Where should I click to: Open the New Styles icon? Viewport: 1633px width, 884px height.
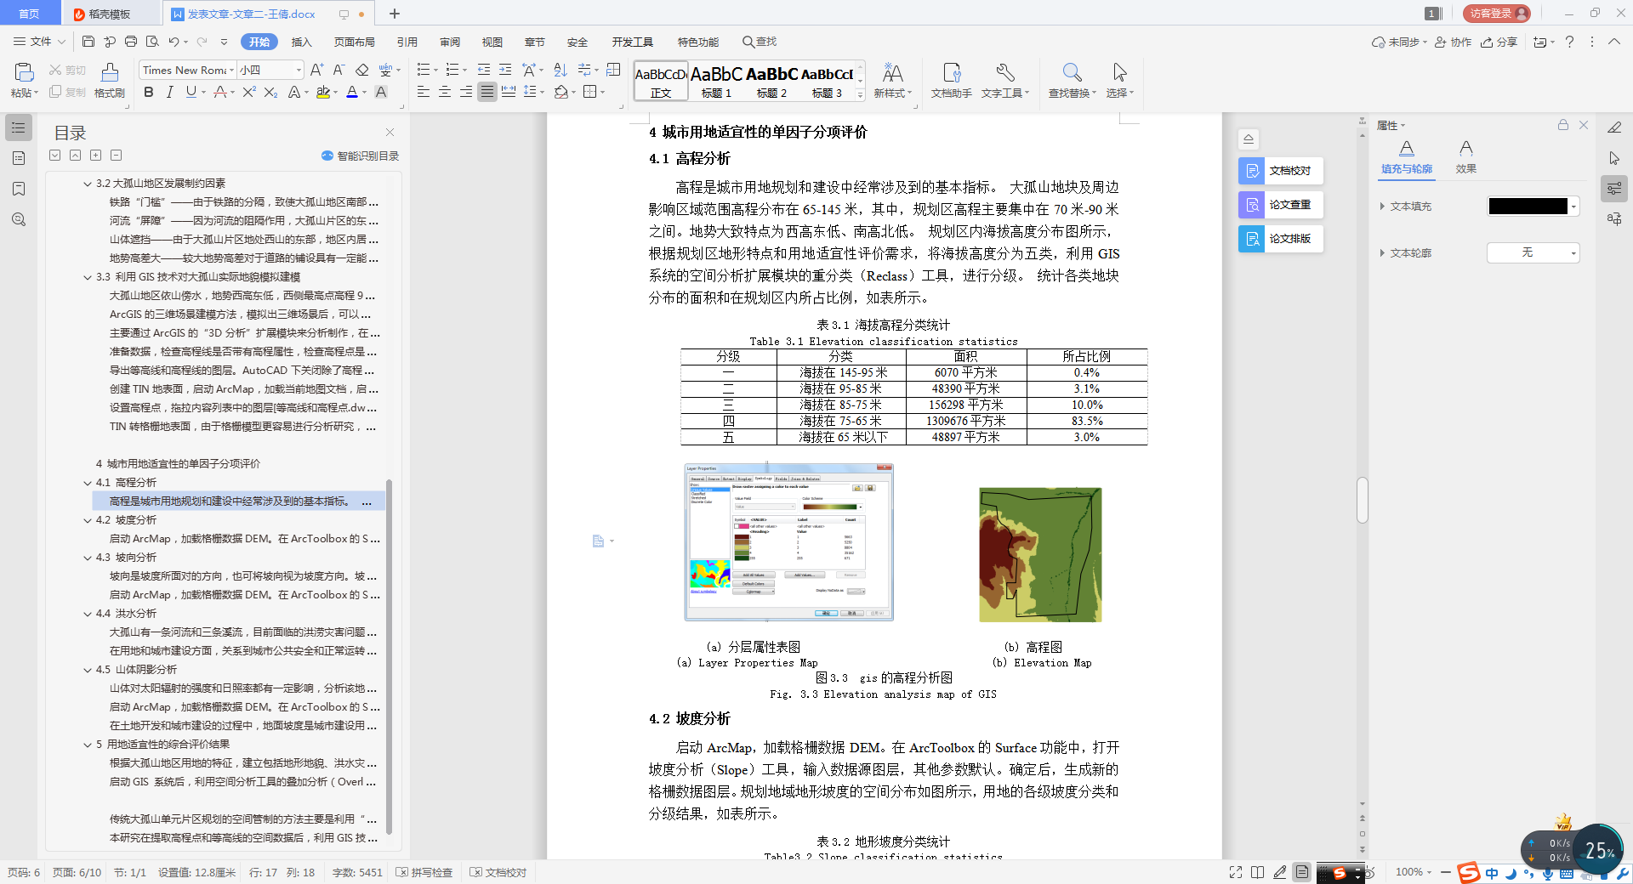[x=892, y=81]
